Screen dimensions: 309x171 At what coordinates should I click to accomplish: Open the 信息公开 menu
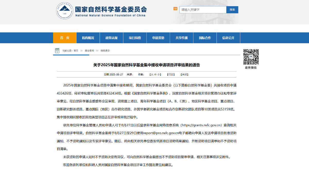(228, 38)
